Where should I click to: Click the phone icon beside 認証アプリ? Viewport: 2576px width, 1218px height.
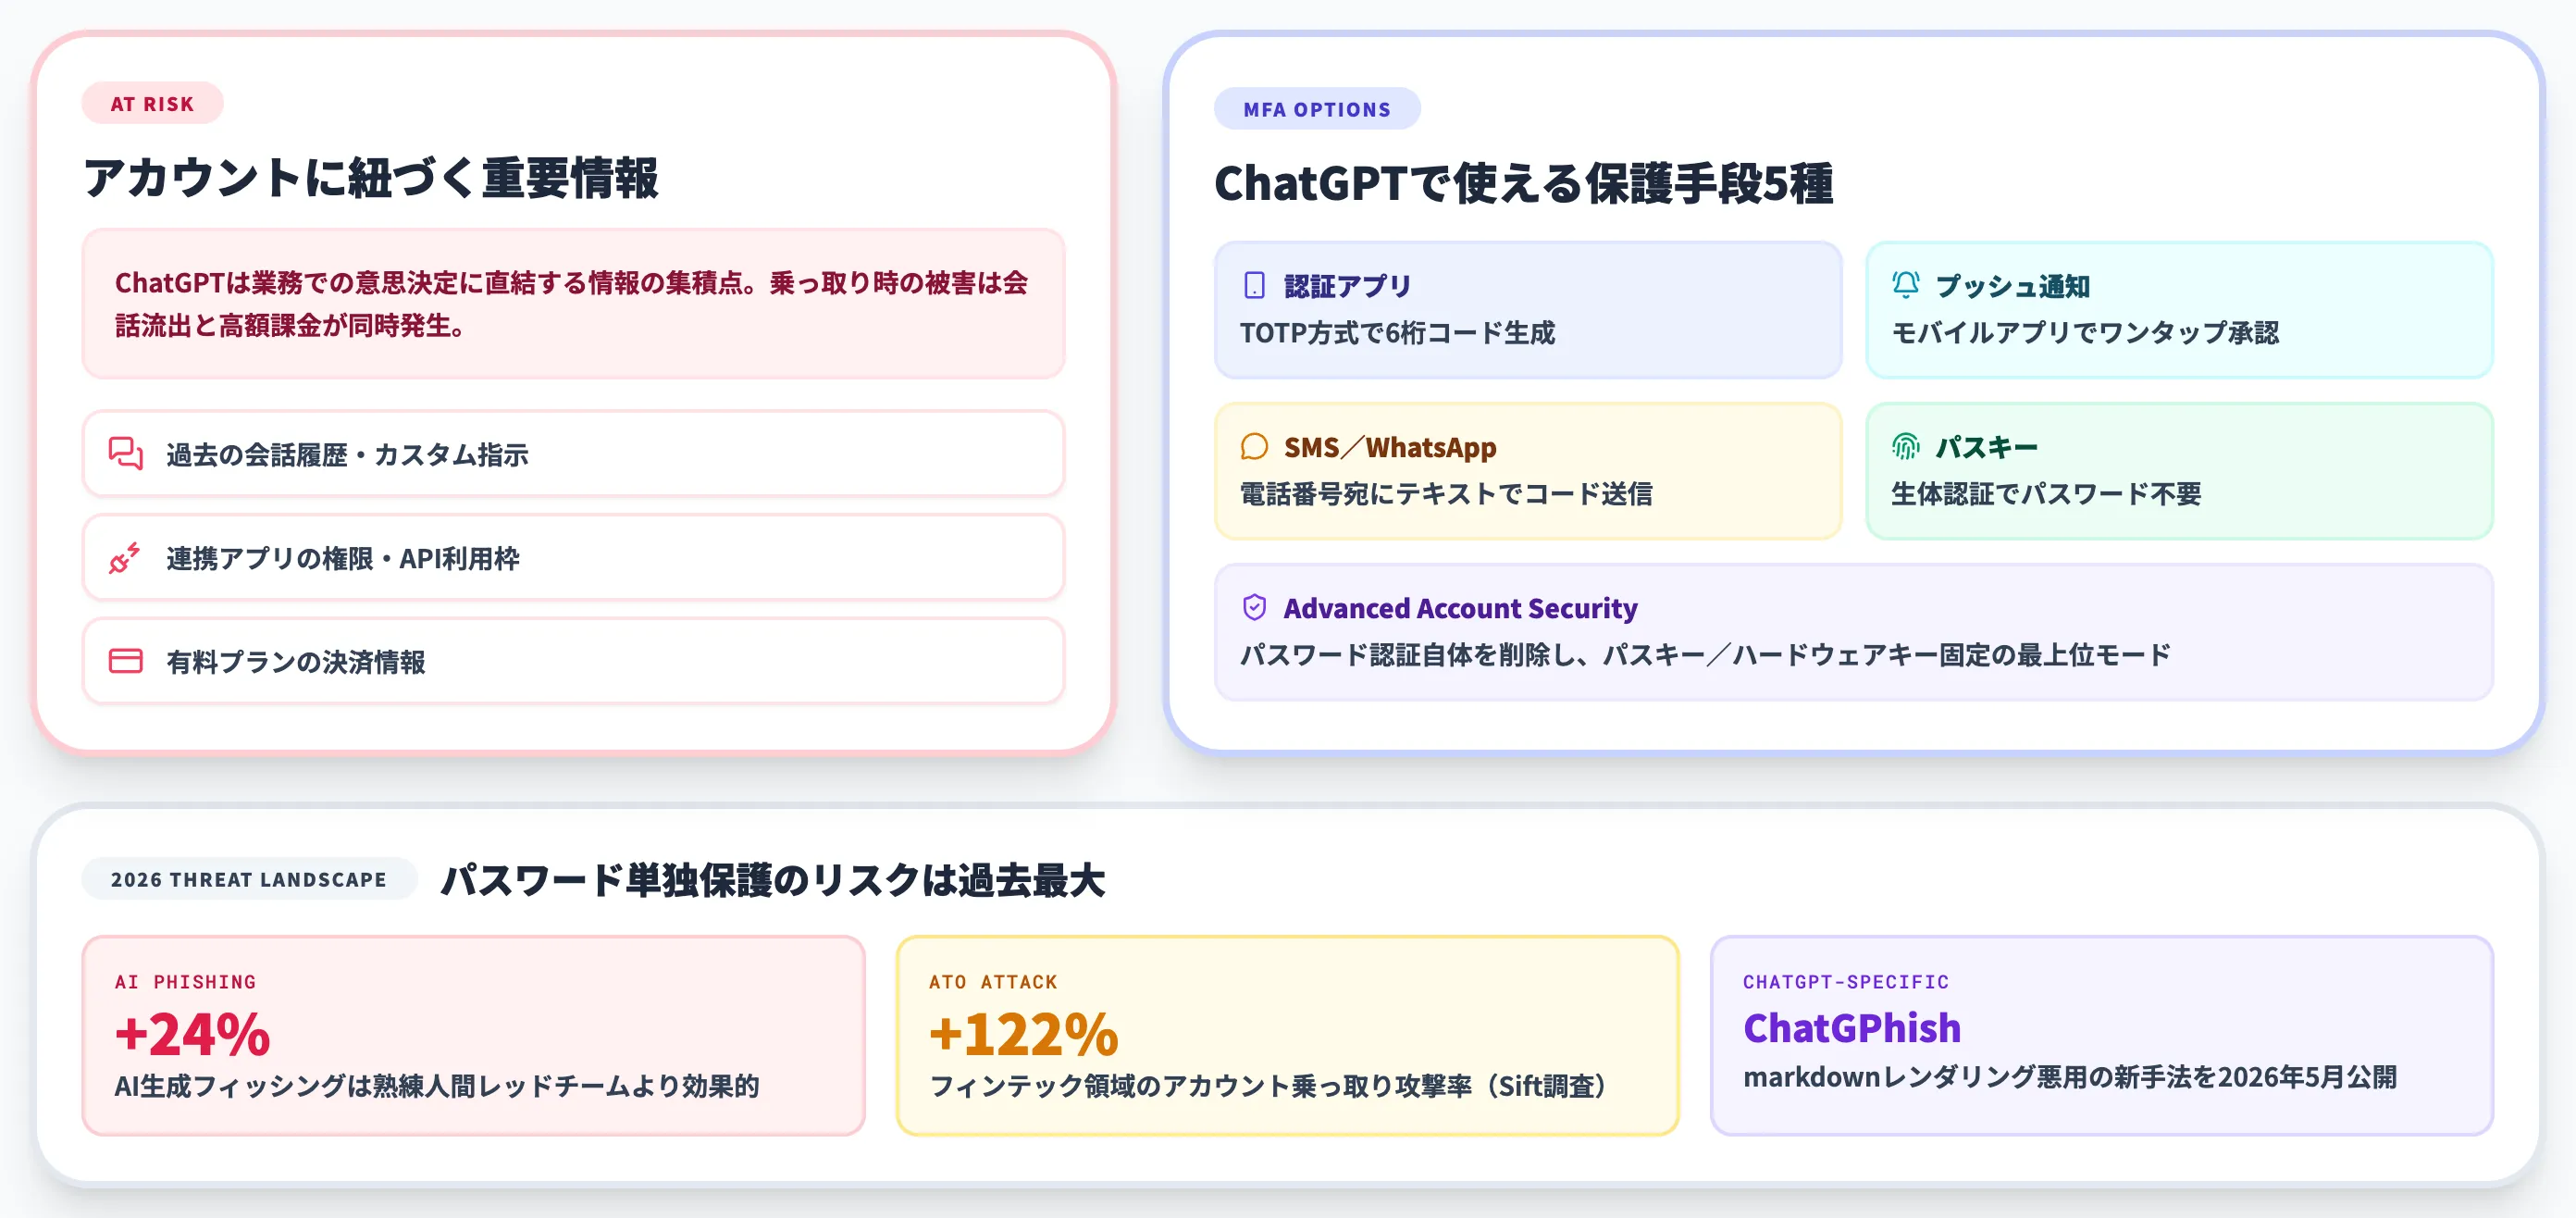1254,286
